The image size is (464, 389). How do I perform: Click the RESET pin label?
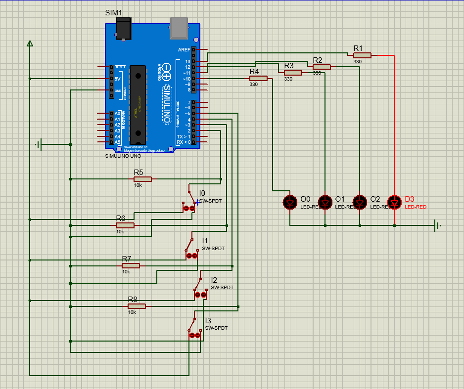pos(120,67)
